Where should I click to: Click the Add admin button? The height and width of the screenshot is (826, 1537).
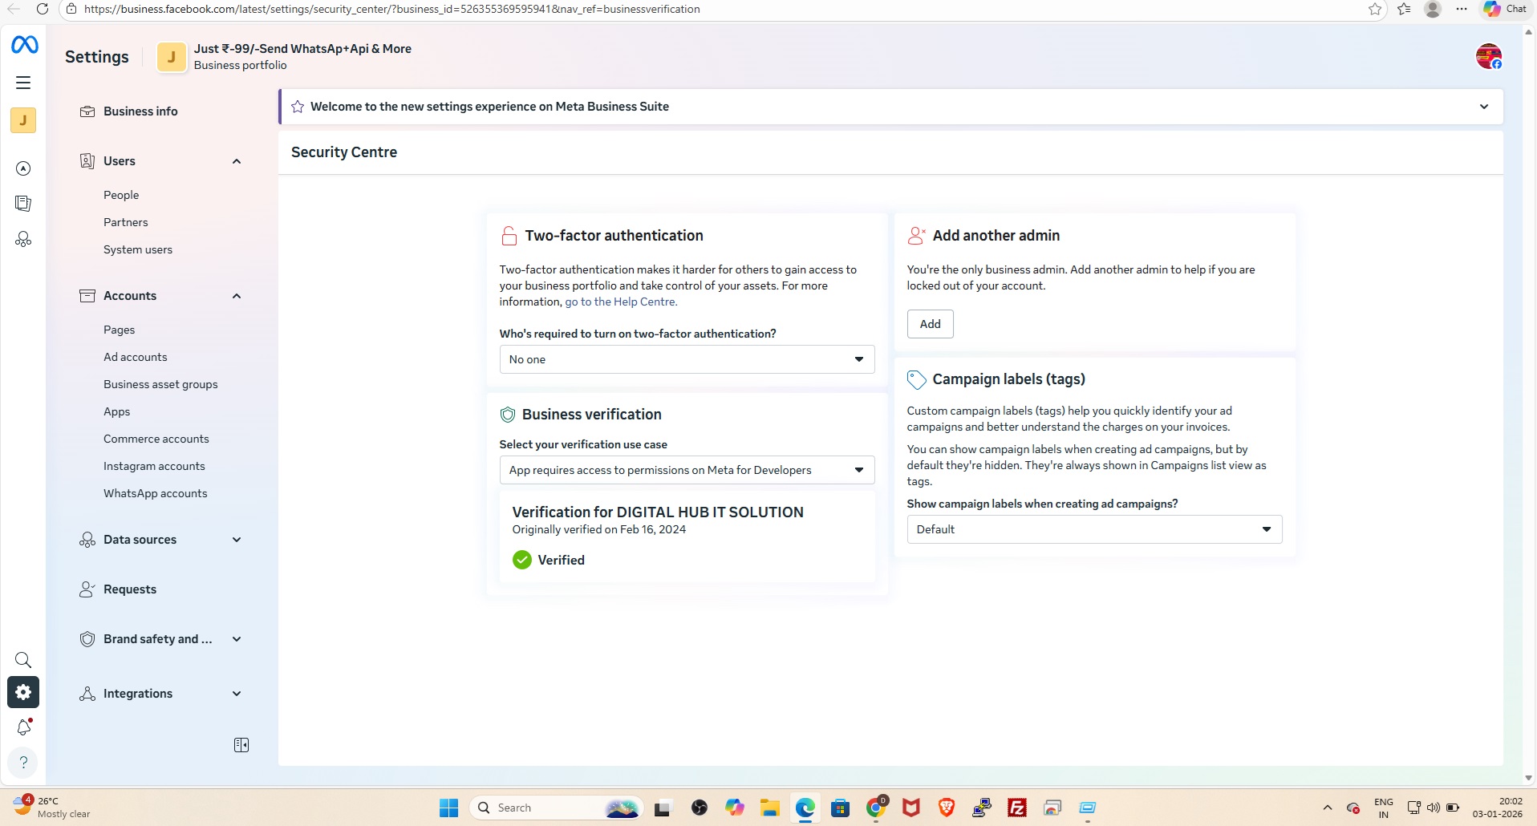click(930, 324)
